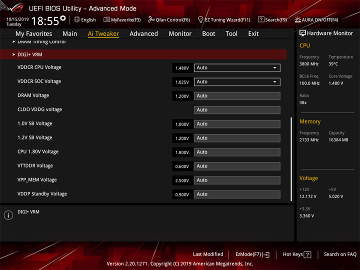Go to the Advanced tab
The image size is (360, 270).
pos(143,34)
